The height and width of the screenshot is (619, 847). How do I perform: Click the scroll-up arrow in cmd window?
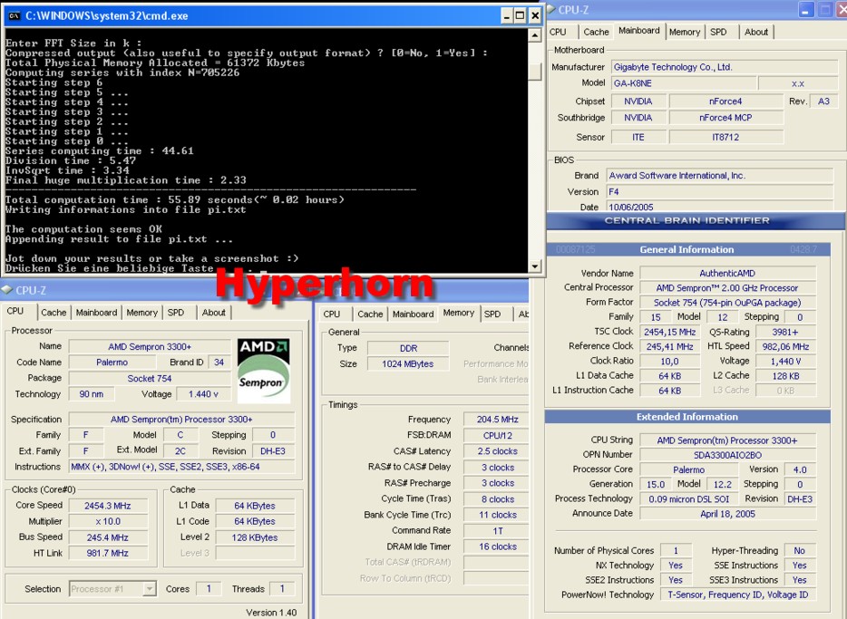(x=534, y=35)
